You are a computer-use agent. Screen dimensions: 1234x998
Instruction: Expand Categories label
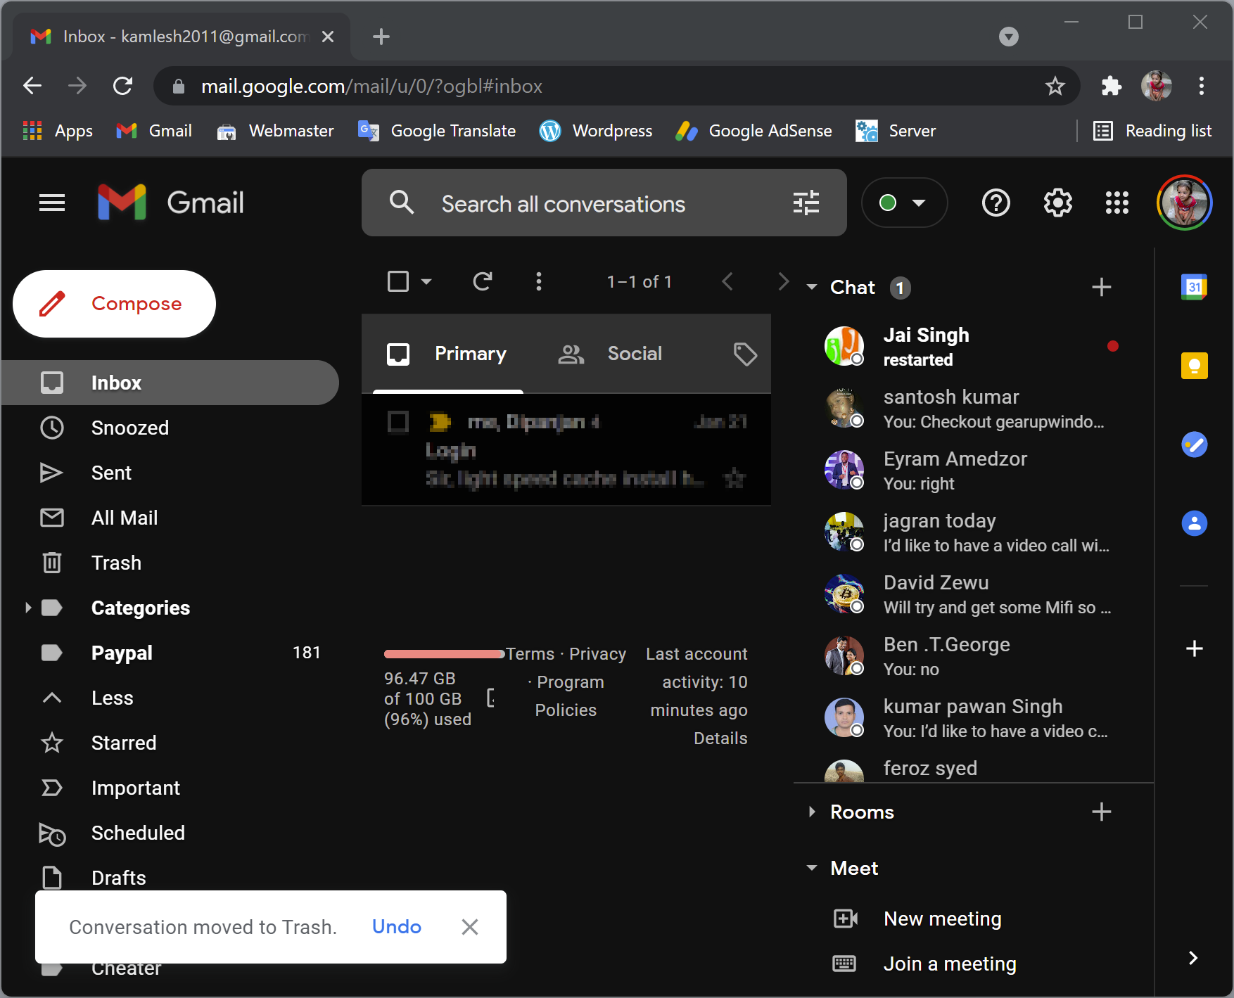28,608
